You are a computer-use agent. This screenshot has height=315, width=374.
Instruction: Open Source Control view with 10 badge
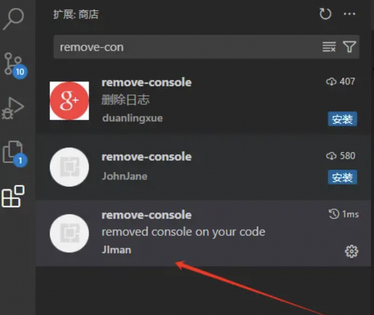click(15, 65)
